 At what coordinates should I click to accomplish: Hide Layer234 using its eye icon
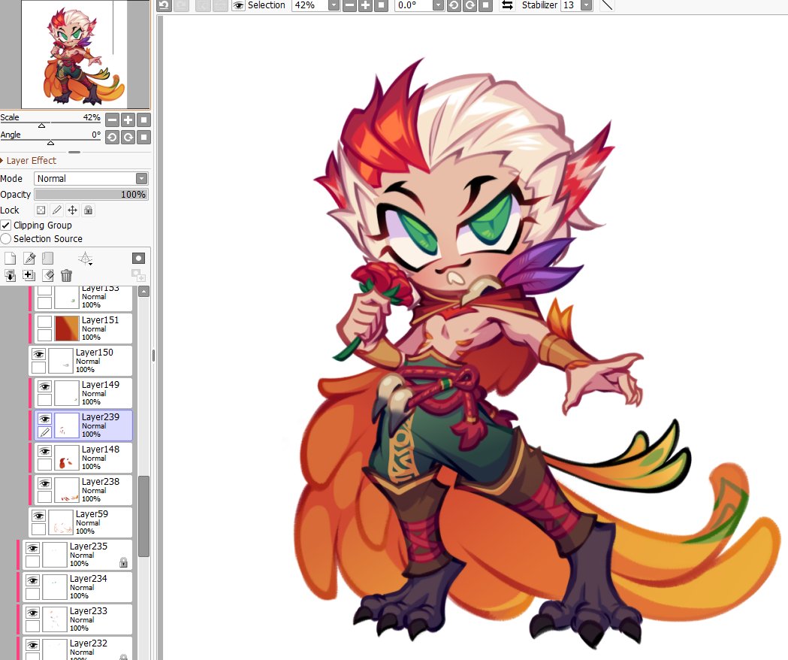pyautogui.click(x=32, y=580)
